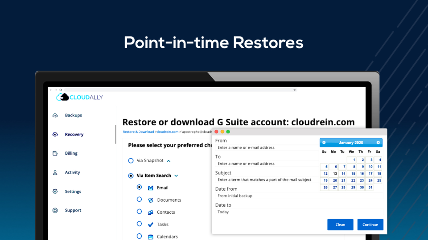Open the Support menu item

tap(73, 210)
